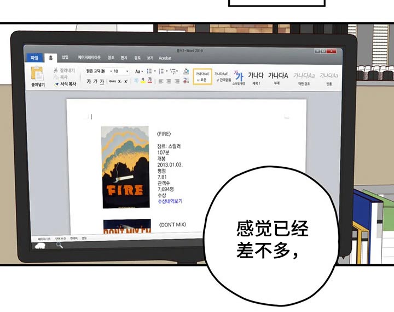Screen dimensions: 394x312
Task: Align text left with the alignment icon
Action: click(162, 82)
